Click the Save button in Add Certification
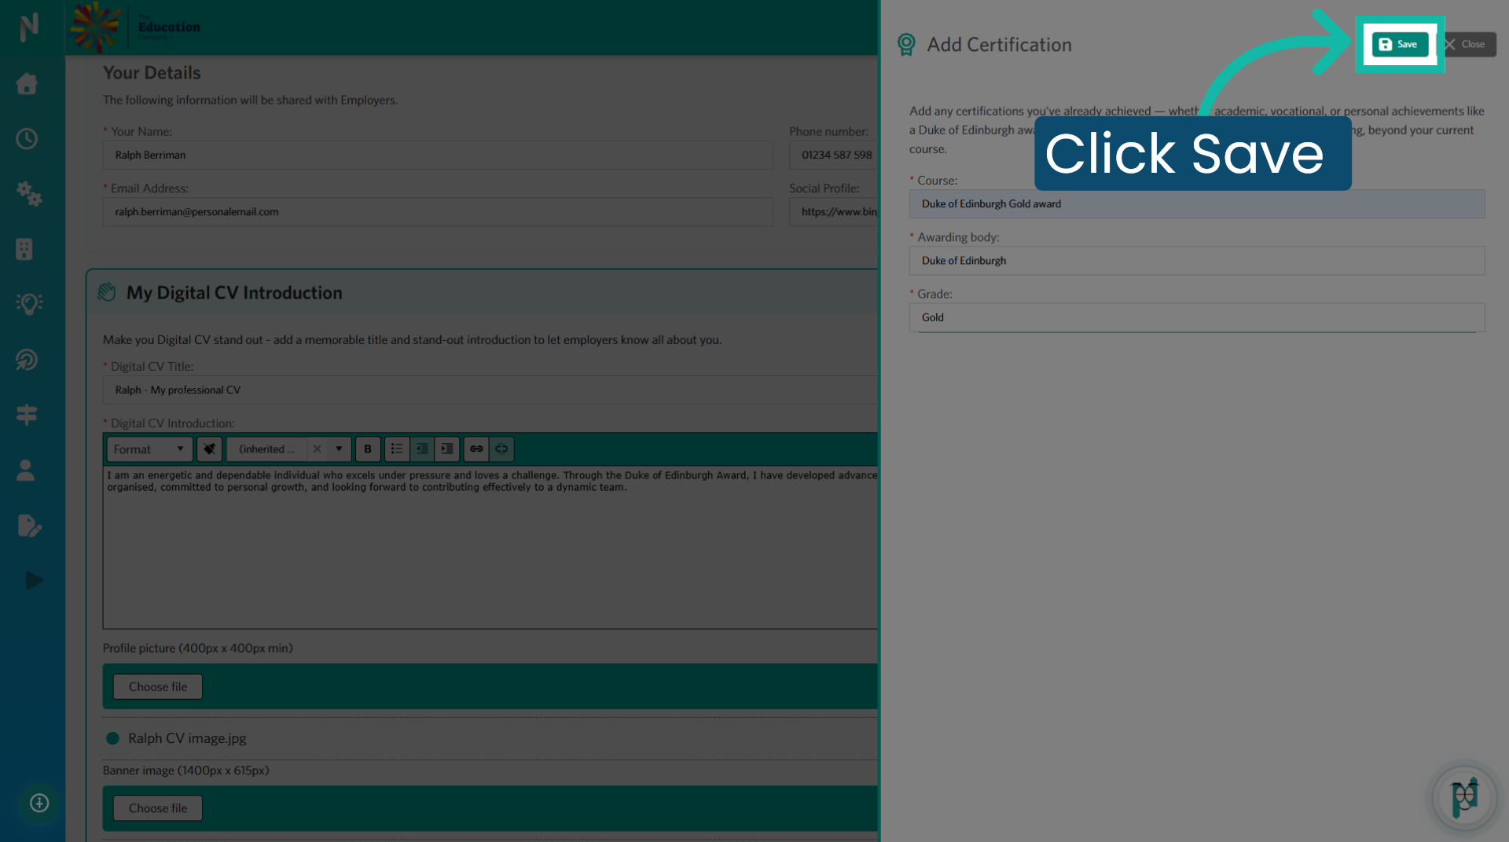1509x842 pixels. [1400, 44]
